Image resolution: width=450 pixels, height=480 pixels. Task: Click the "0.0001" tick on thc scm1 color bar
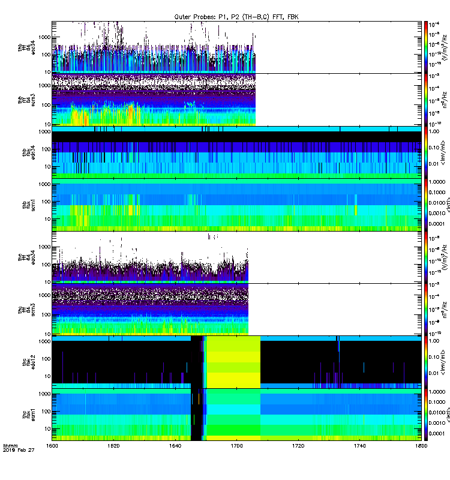(437, 433)
